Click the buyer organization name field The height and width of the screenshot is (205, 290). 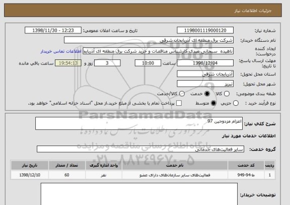pos(149,40)
